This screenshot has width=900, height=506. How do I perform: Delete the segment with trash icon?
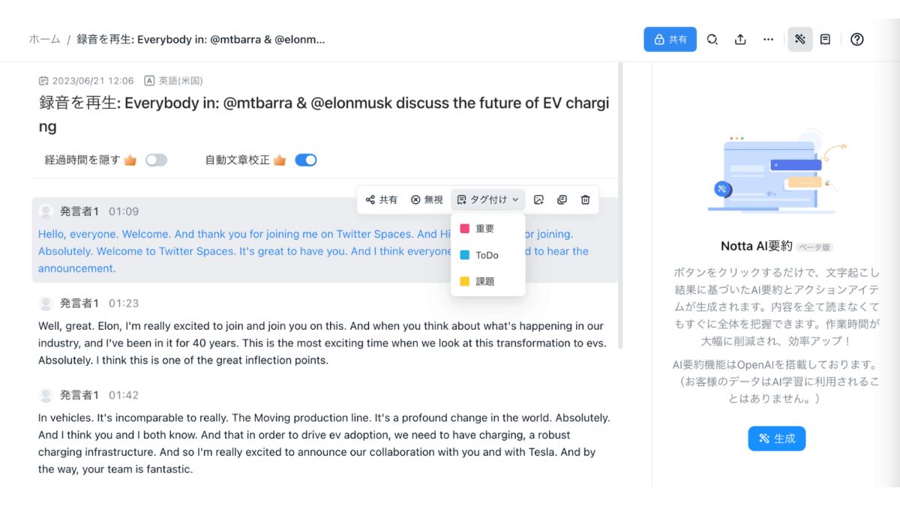coord(585,199)
